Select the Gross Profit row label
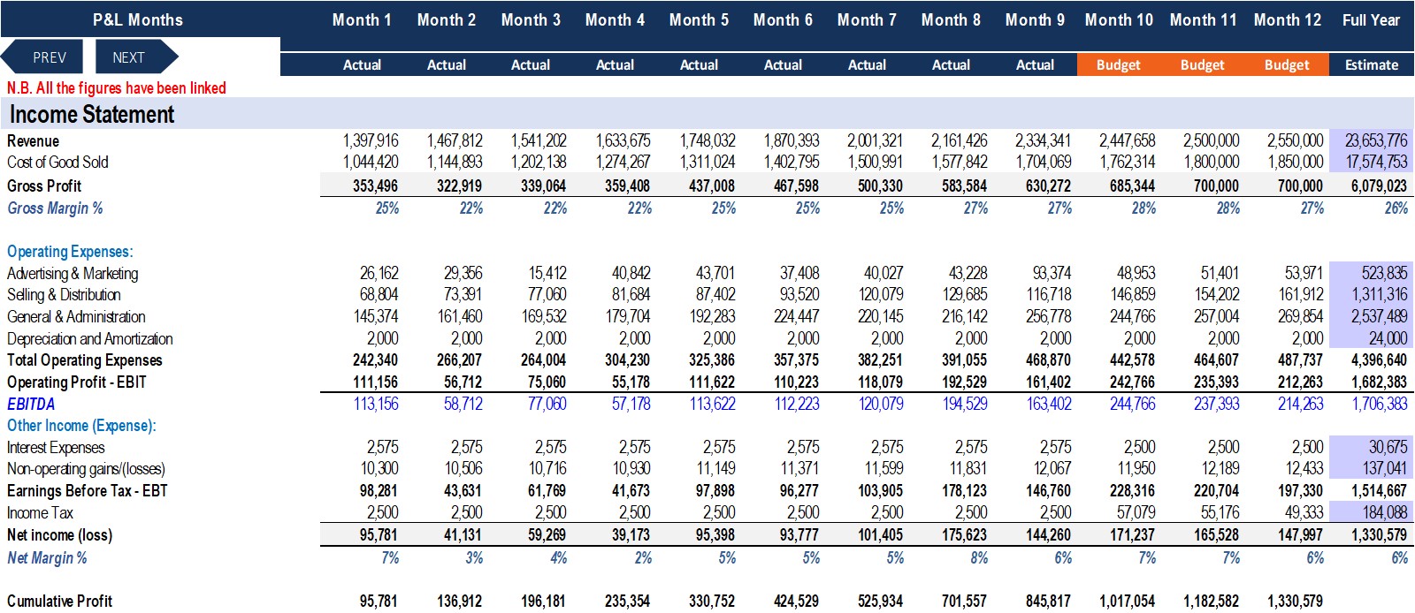This screenshot has width=1415, height=613. click(44, 186)
